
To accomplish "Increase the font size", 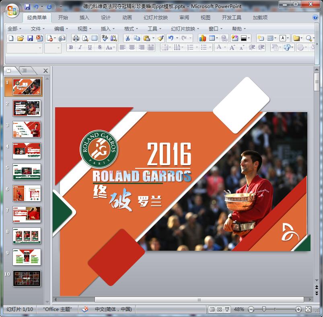I will [232, 47].
